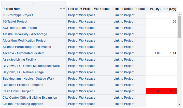Image resolution: width=183 pixels, height=108 pixels.
Task: Open 4G Tablet Project
Action: (x=15, y=22)
